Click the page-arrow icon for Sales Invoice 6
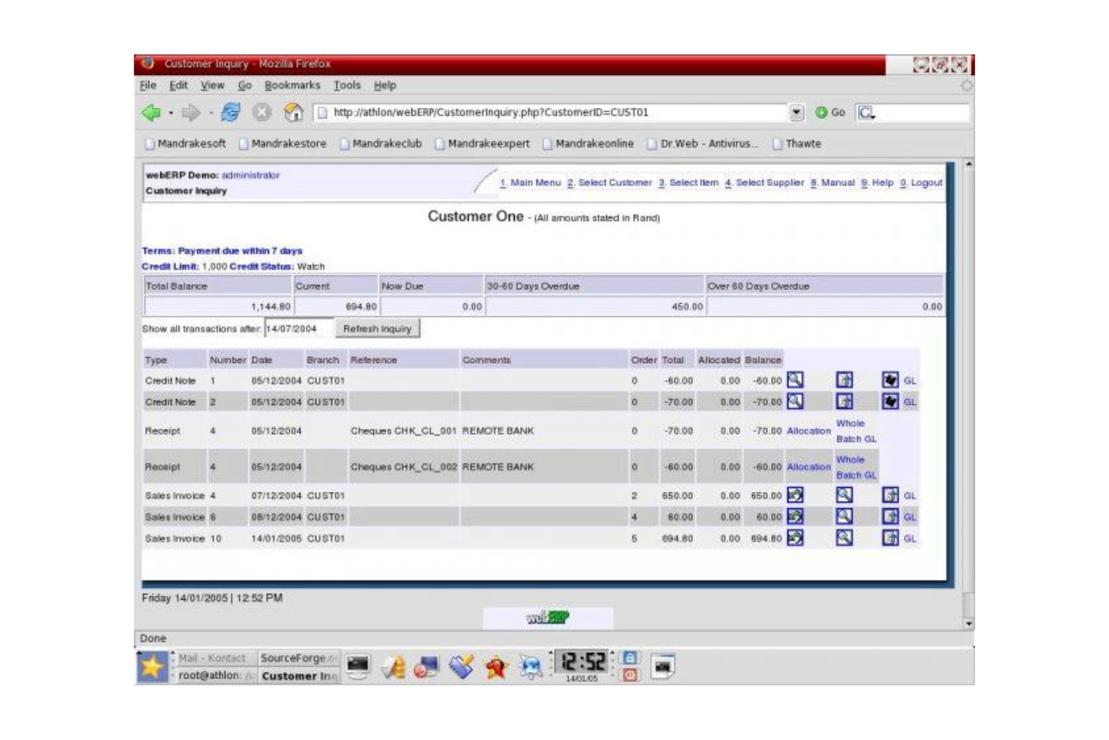The image size is (1109, 740). coord(889,517)
